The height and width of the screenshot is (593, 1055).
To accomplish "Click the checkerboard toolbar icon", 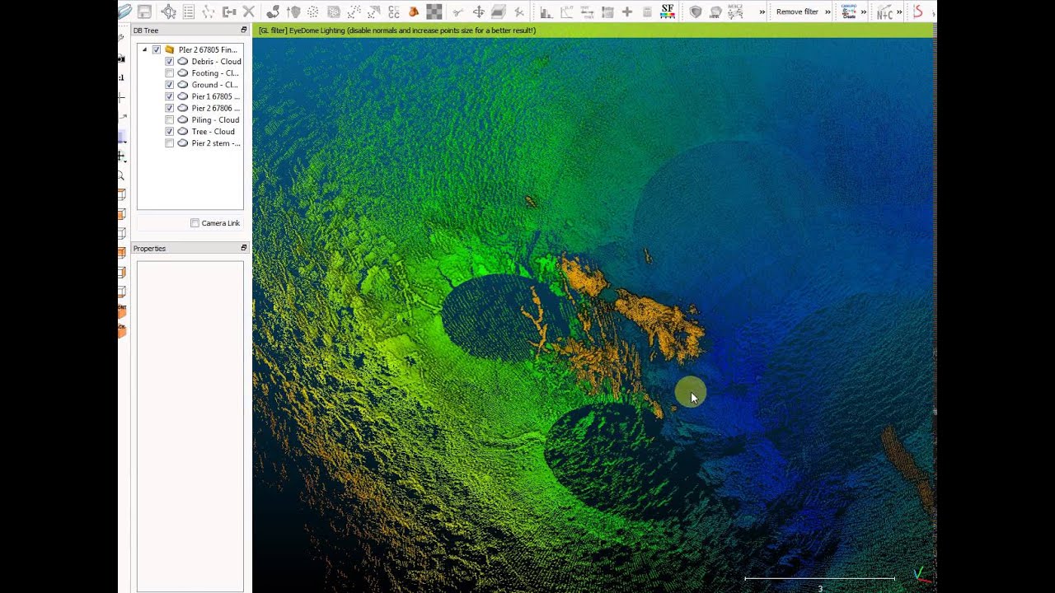I will 434,12.
